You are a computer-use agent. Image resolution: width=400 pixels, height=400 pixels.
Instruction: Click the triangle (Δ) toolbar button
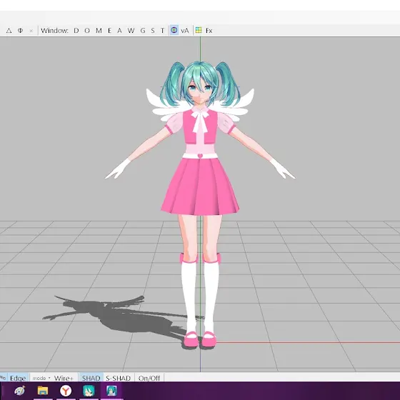tap(9, 31)
